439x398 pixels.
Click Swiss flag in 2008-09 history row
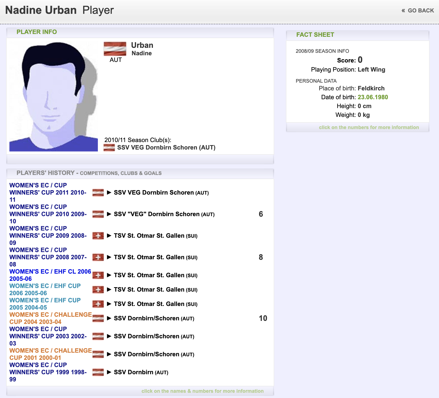point(98,236)
